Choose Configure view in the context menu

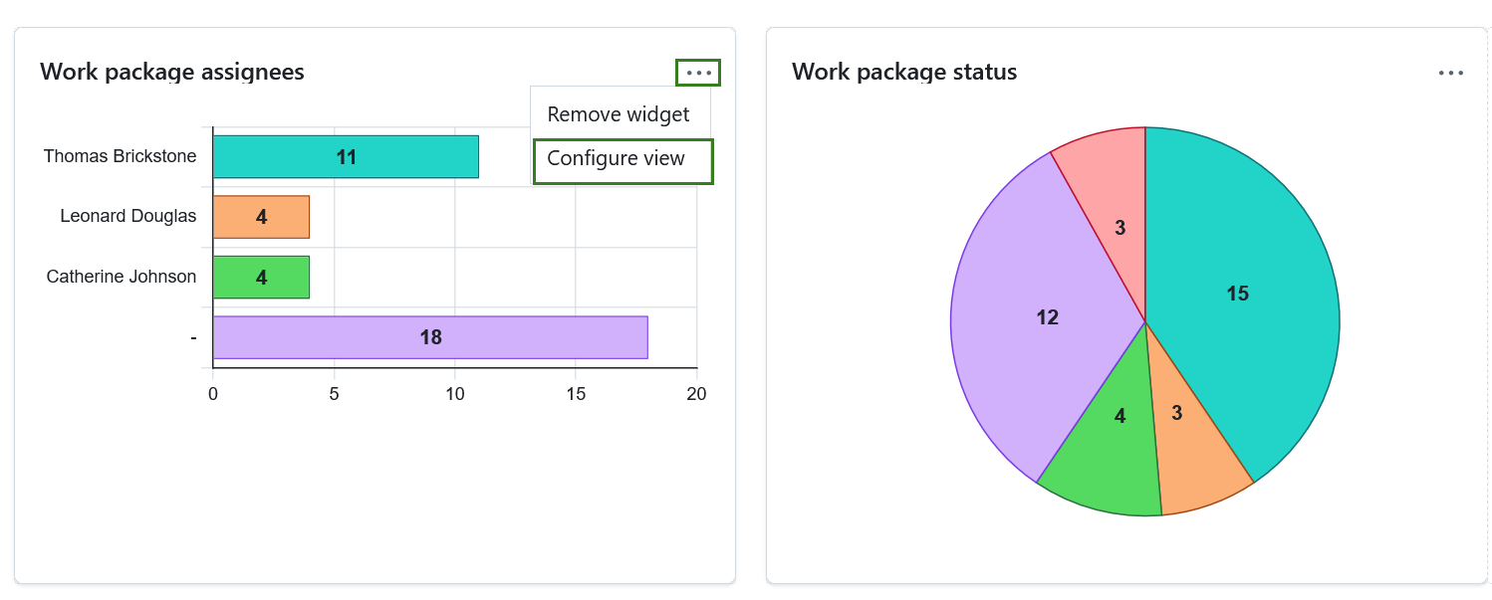coord(617,159)
